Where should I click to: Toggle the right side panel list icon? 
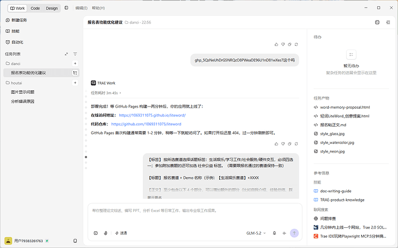tap(388, 22)
